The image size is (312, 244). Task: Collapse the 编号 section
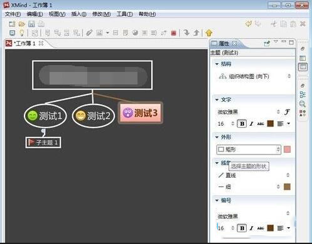point(217,200)
